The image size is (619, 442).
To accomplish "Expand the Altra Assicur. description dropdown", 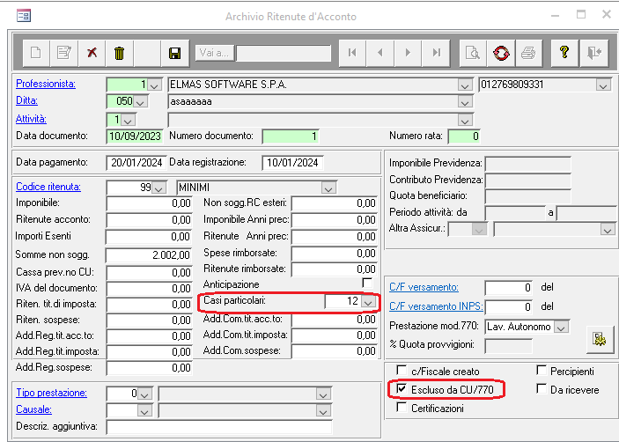I will (x=608, y=230).
